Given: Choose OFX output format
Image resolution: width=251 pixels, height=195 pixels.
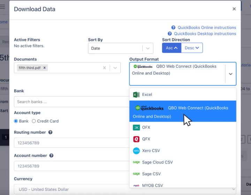Looking at the screenshot, I should [x=183, y=128].
